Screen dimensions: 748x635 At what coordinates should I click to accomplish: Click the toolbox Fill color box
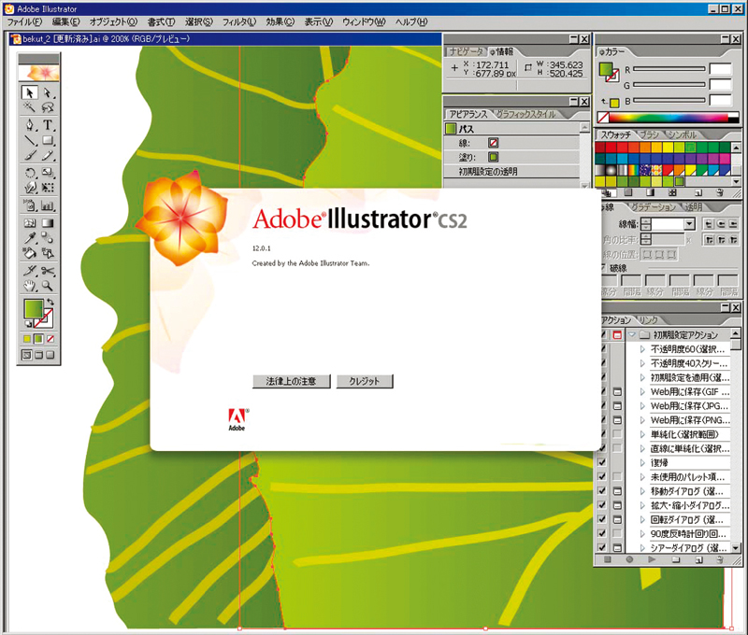pyautogui.click(x=34, y=309)
